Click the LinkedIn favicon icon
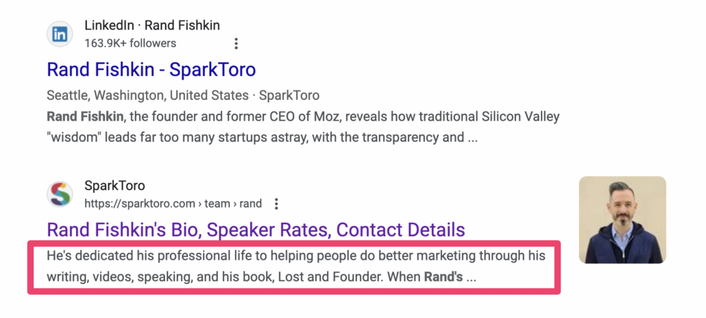The width and height of the screenshot is (706, 318). coord(60,34)
